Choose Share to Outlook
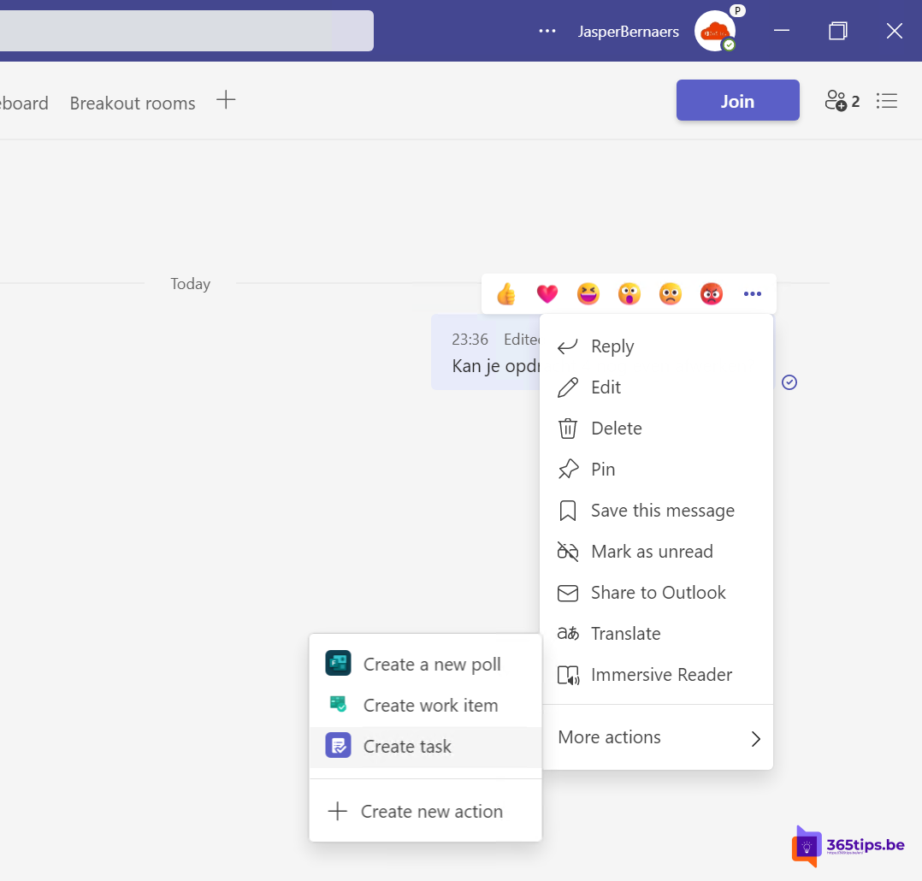The image size is (922, 881). (x=658, y=593)
